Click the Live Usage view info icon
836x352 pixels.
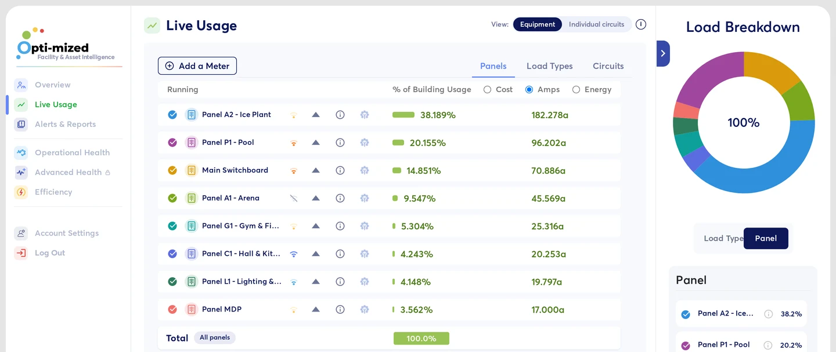(x=641, y=24)
